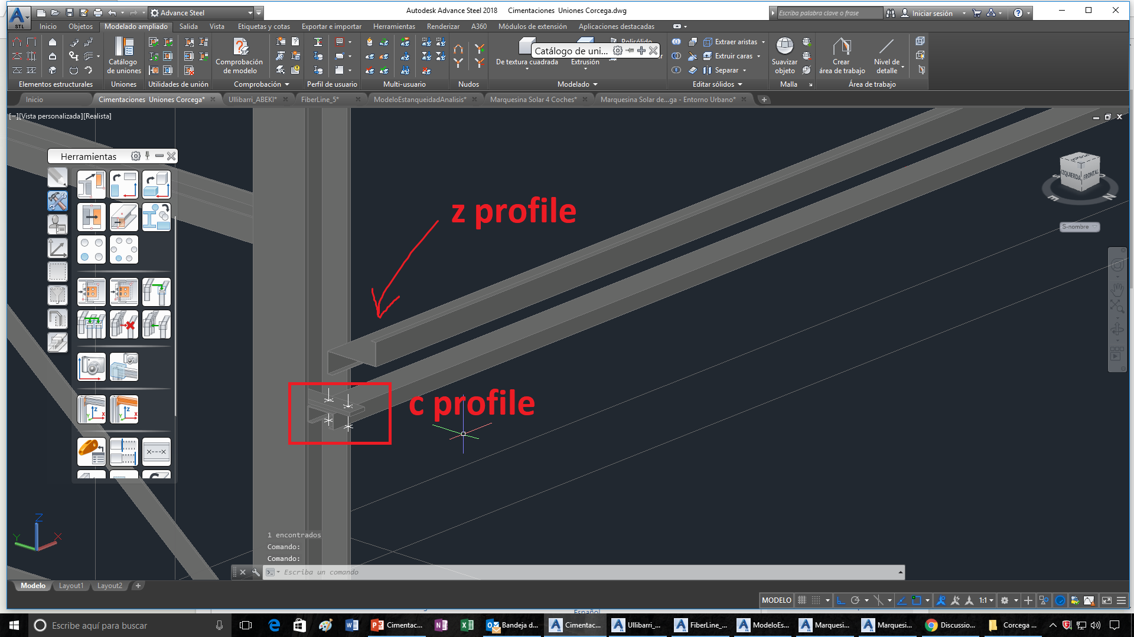The height and width of the screenshot is (637, 1134).
Task: Click the circular bolt pattern tool
Action: [x=124, y=249]
